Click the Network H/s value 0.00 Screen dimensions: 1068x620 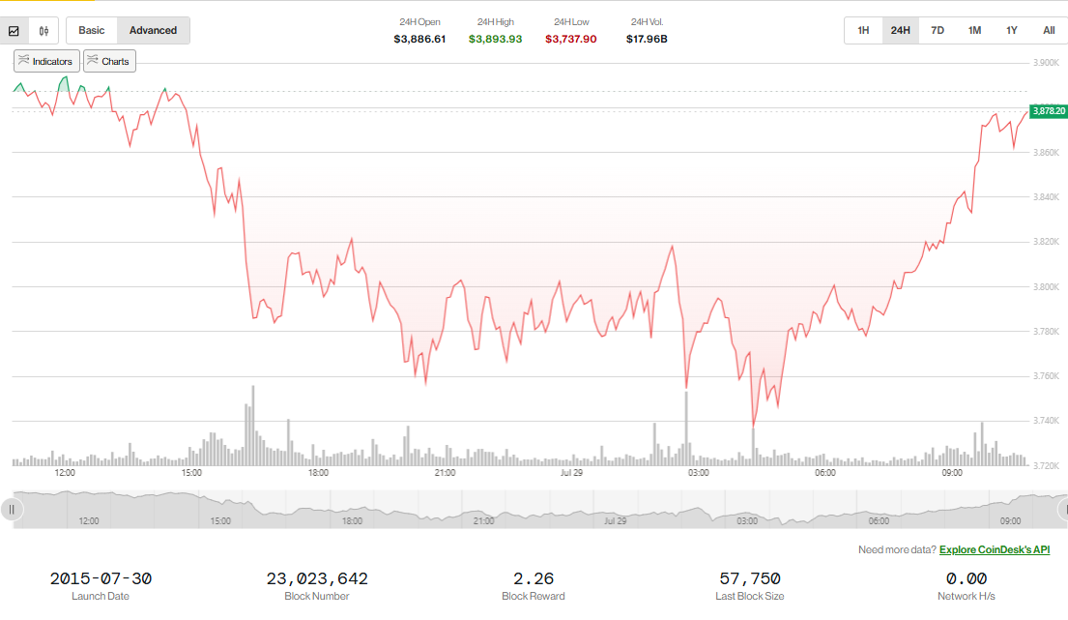966,578
